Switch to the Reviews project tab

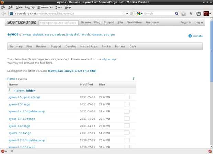point(41,46)
